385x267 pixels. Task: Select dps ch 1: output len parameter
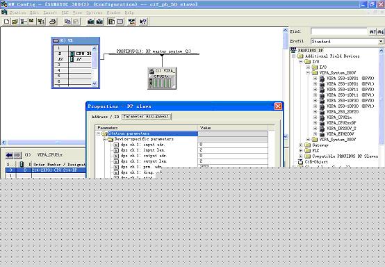click(x=144, y=161)
